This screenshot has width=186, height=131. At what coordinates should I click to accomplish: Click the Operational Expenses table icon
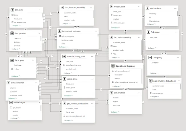tap(113, 66)
